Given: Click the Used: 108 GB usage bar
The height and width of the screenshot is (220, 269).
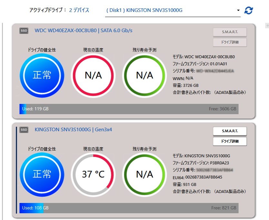Looking at the screenshot, I should 129,208.
